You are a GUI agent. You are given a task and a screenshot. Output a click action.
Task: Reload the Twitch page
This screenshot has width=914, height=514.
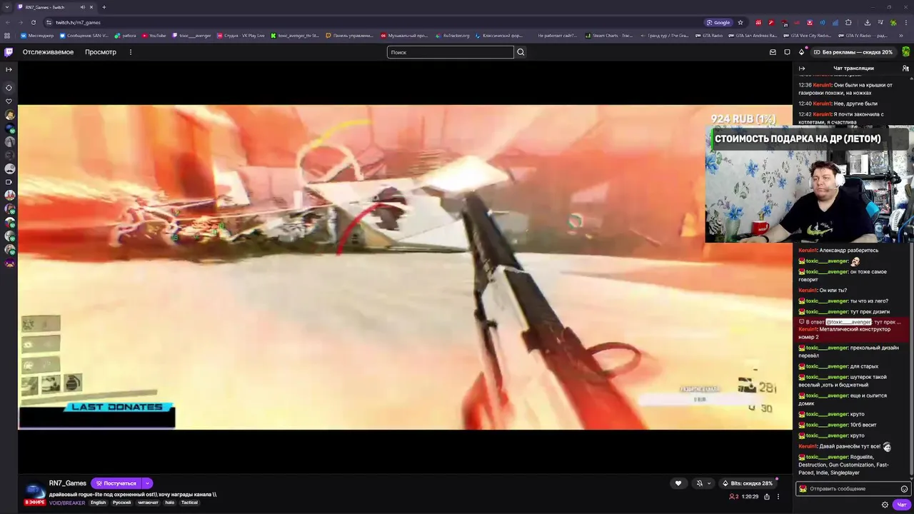33,22
